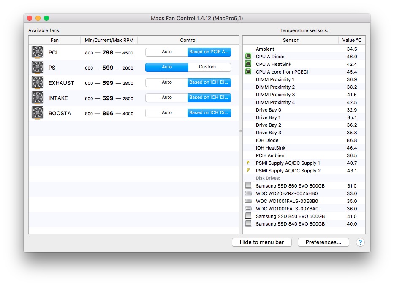Screen dimensions: 394x286
Task: Select PCI fan Based on PCIE A... control
Action: click(x=209, y=52)
